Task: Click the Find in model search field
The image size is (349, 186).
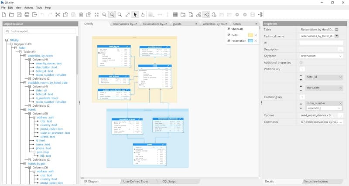Action: click(40, 31)
